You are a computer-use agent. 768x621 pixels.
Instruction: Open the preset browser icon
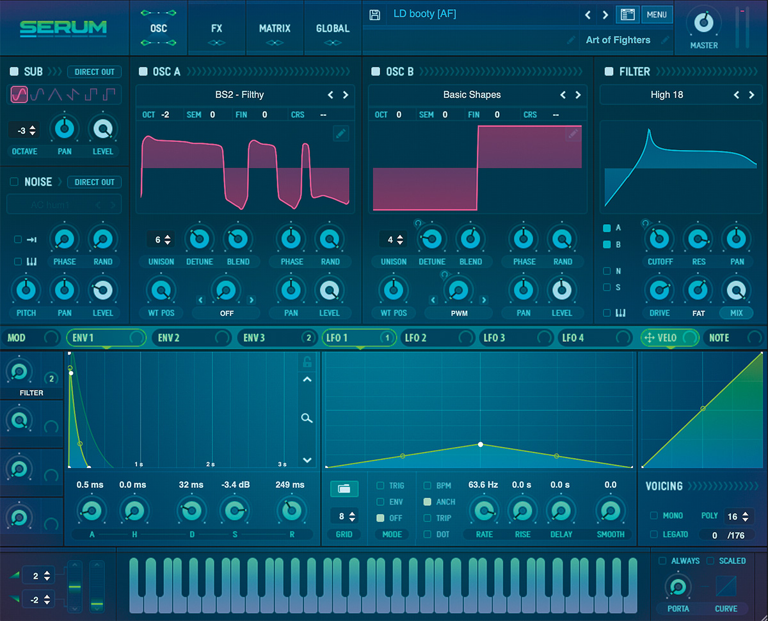tap(627, 14)
